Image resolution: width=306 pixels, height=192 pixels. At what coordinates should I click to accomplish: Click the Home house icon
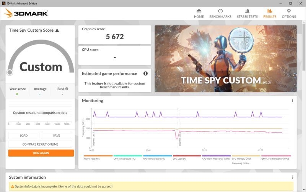pyautogui.click(x=199, y=11)
